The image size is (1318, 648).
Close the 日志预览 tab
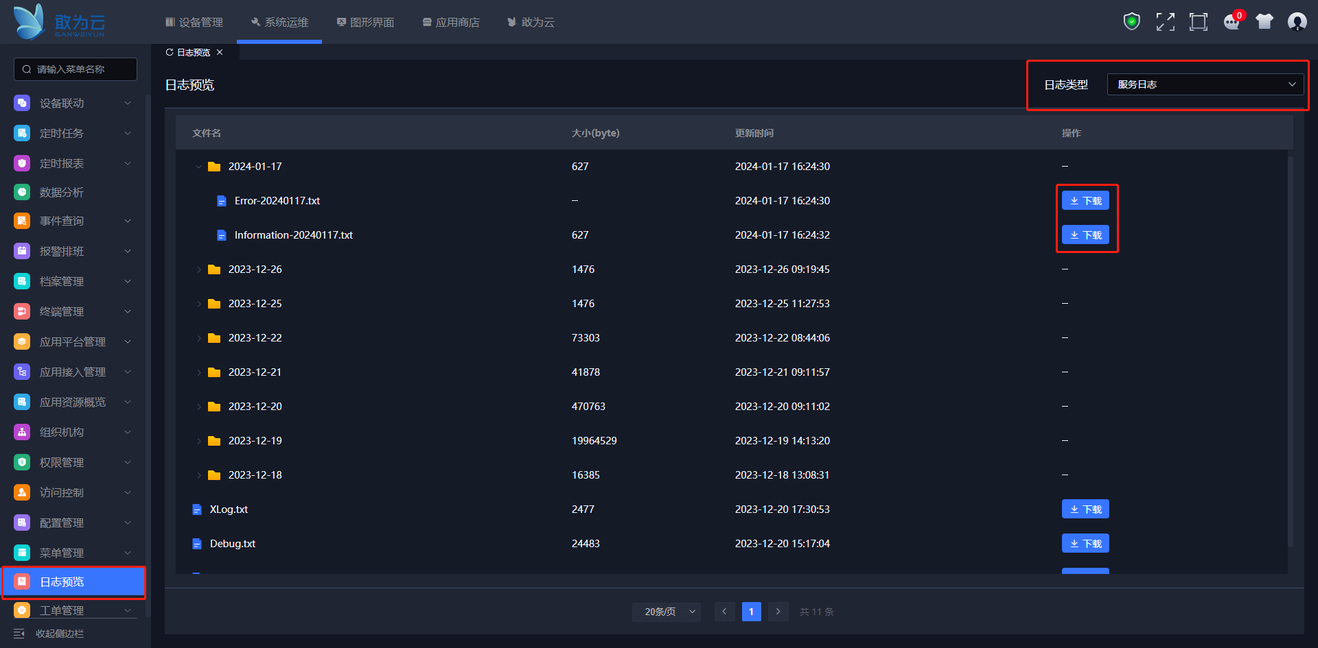tap(220, 52)
